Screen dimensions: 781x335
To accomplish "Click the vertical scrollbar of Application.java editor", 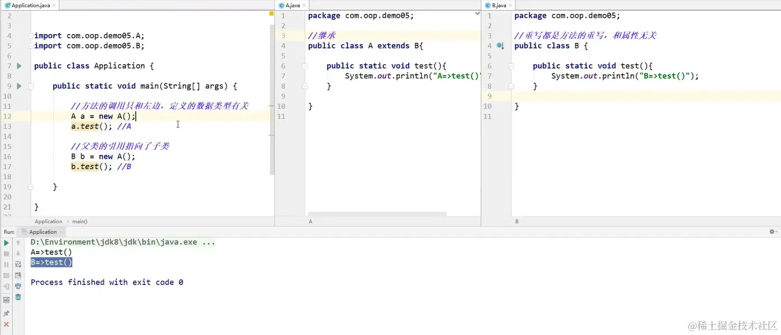I will coord(272,100).
